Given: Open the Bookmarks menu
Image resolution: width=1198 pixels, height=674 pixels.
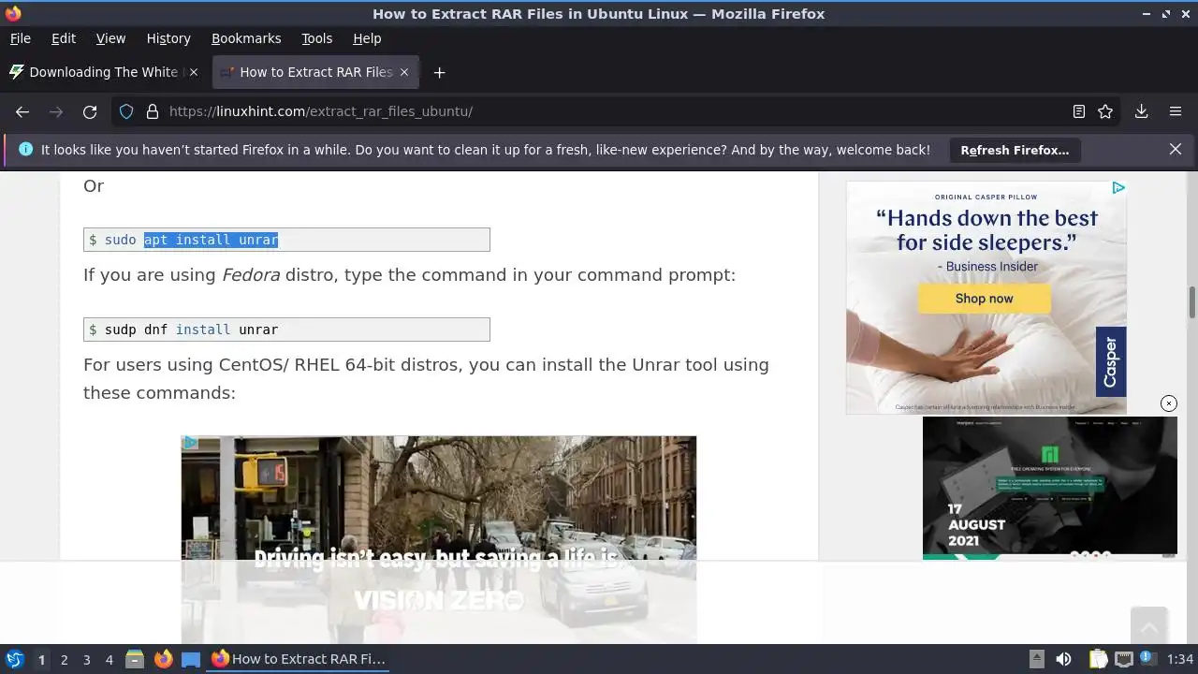Looking at the screenshot, I should 246,38.
